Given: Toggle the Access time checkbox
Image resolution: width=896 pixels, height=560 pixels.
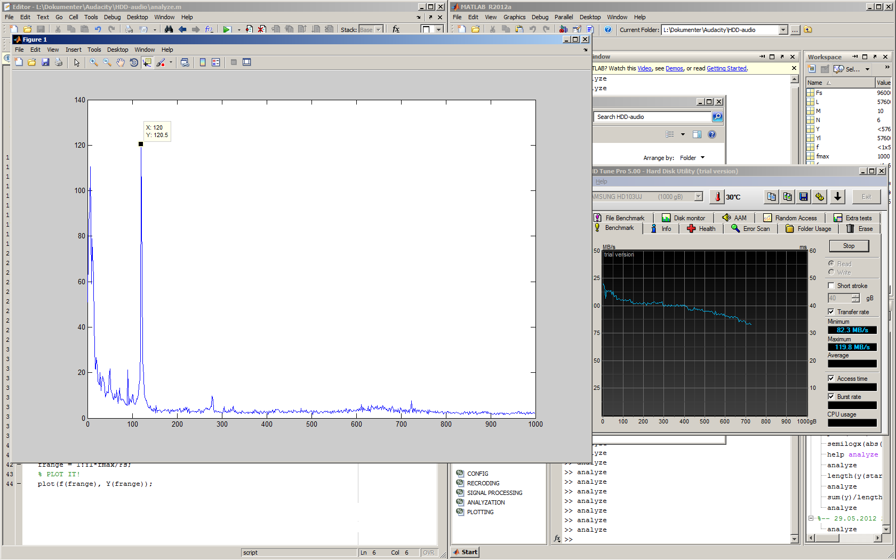Looking at the screenshot, I should click(831, 379).
